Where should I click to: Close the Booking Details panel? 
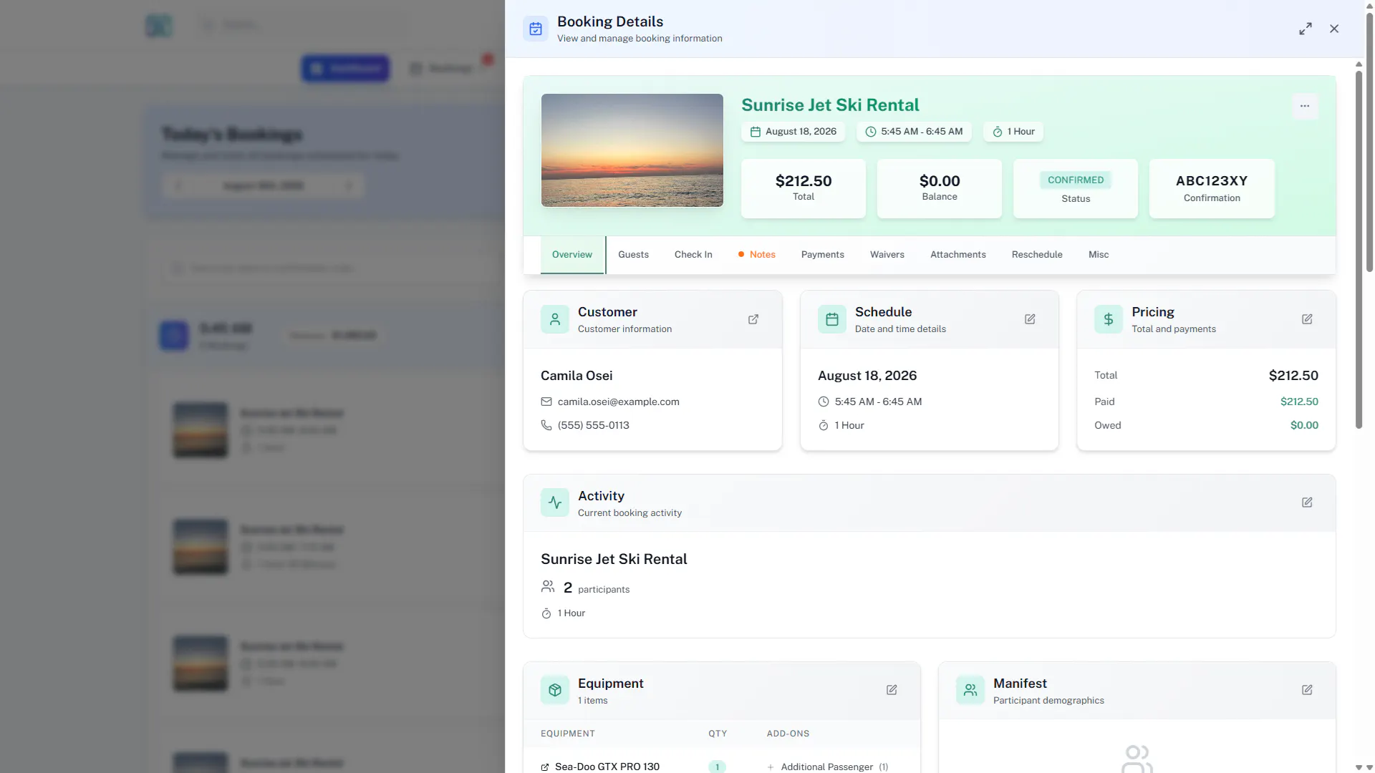pos(1334,29)
